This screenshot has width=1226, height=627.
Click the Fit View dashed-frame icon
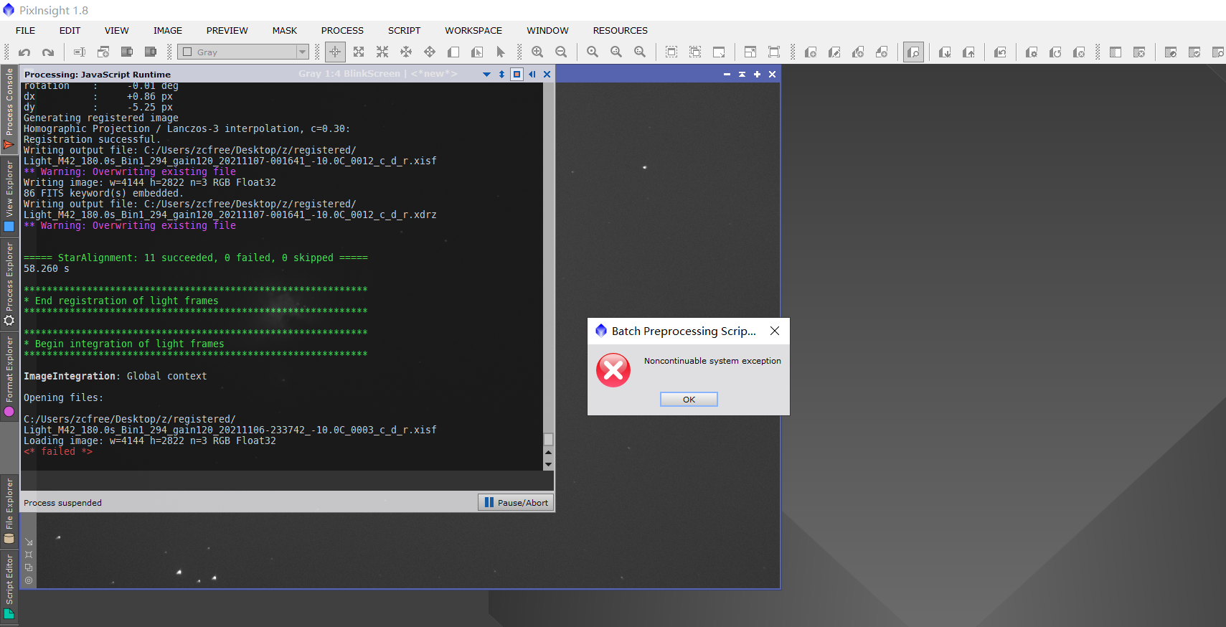pos(671,52)
